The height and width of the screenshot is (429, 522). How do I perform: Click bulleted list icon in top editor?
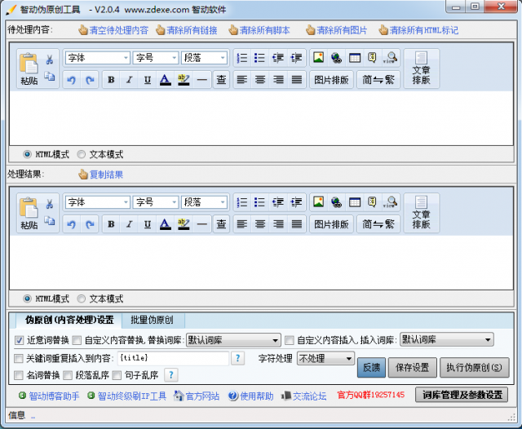click(259, 58)
